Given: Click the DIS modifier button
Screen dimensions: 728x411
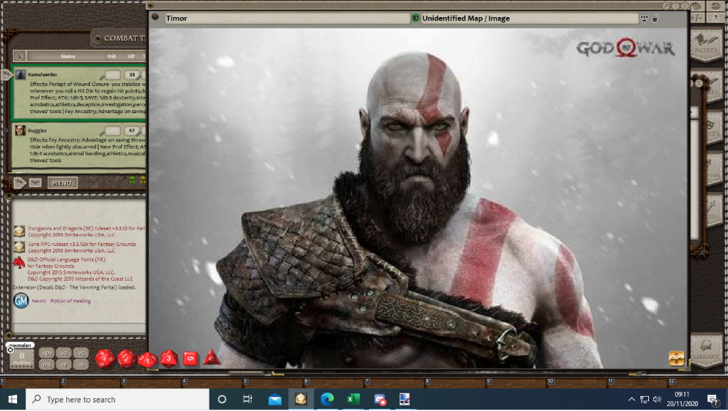Looking at the screenshot, I should click(x=46, y=365).
